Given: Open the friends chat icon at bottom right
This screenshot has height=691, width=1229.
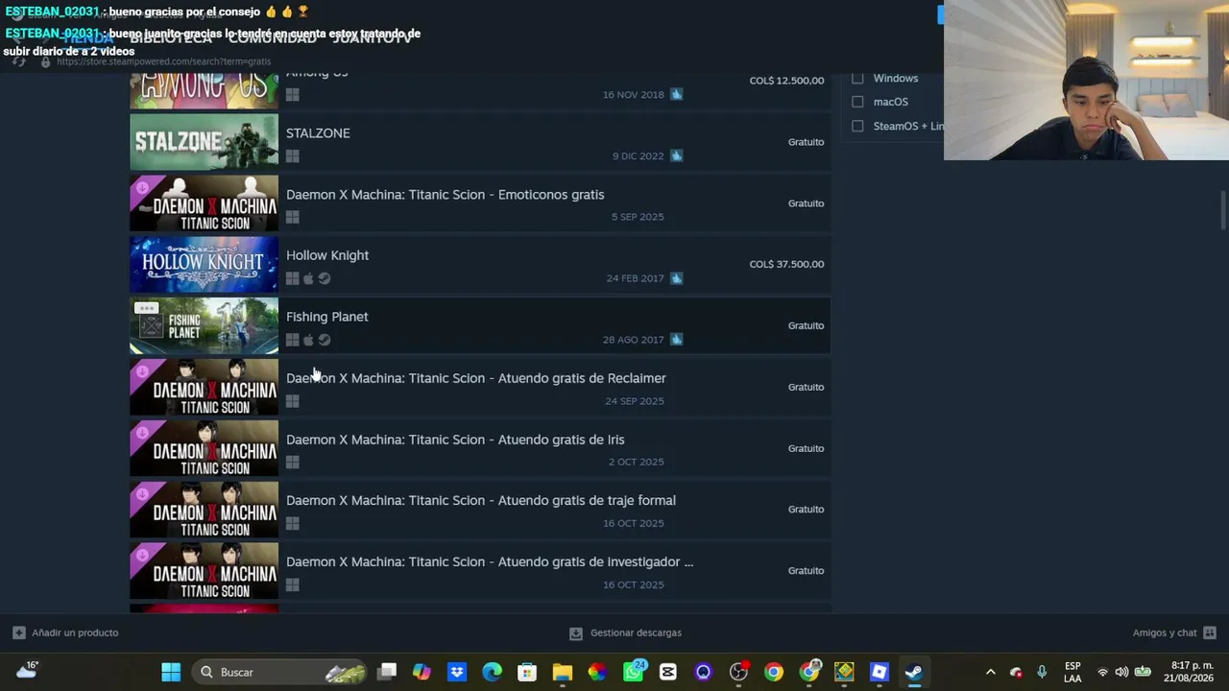Looking at the screenshot, I should coord(1210,632).
